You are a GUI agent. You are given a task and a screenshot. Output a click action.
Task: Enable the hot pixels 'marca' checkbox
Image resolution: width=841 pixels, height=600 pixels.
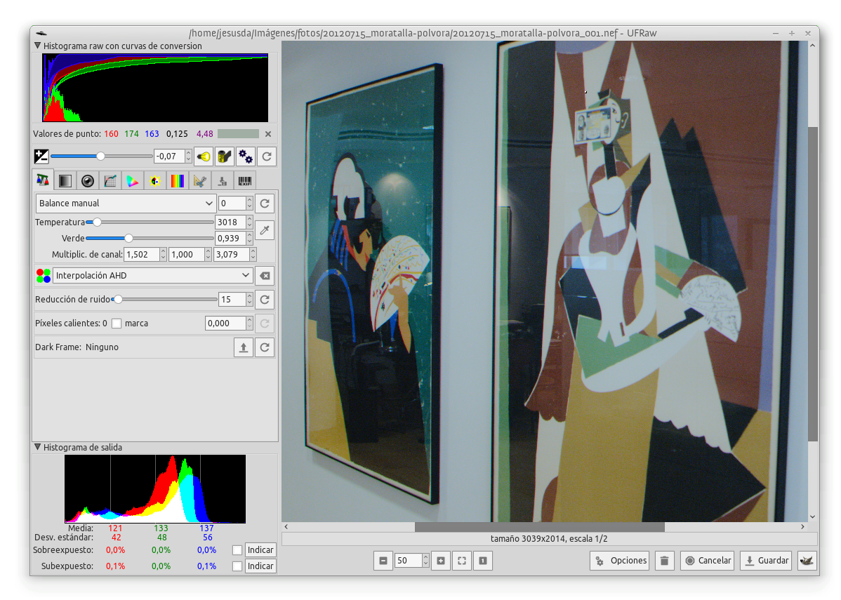[117, 324]
